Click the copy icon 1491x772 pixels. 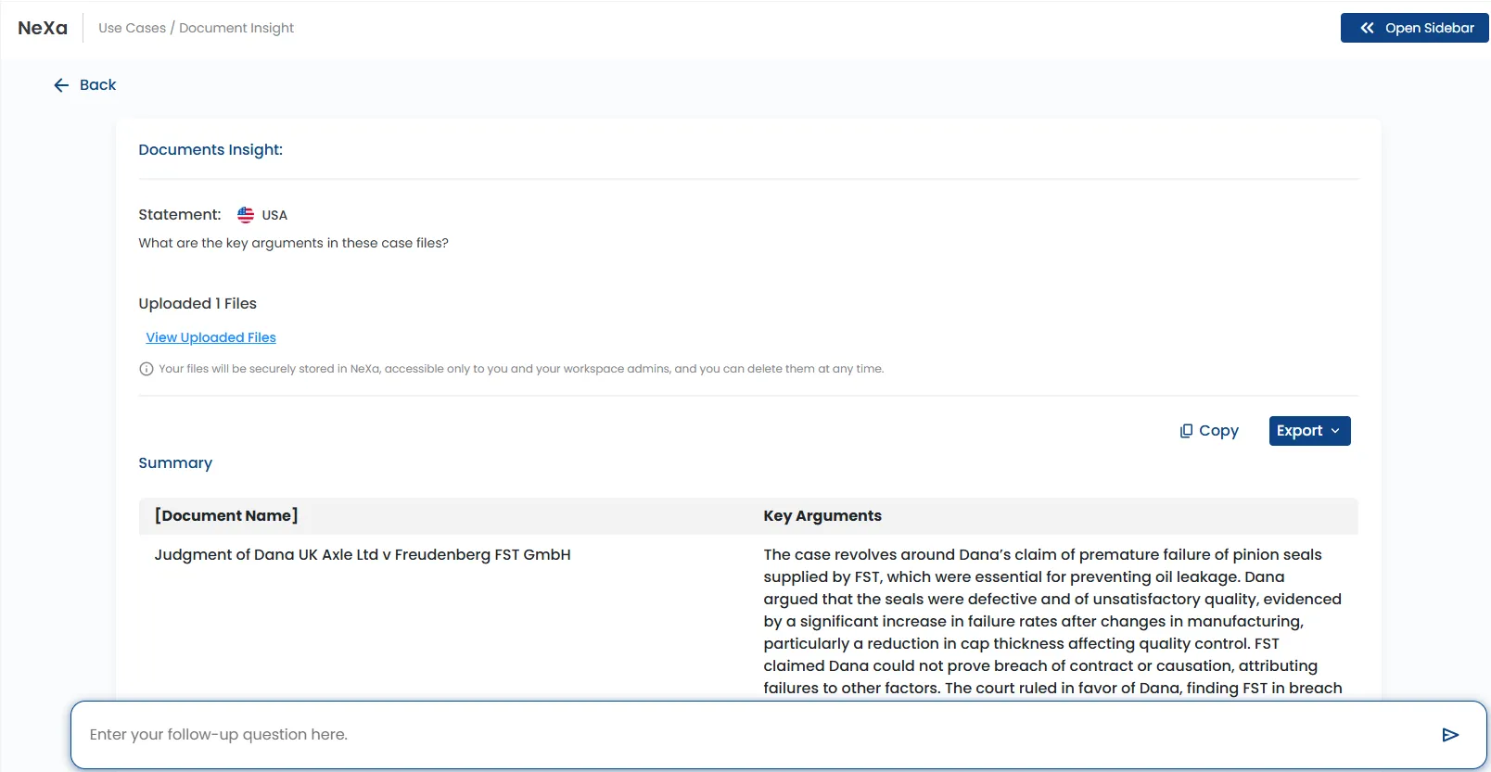pyautogui.click(x=1186, y=431)
